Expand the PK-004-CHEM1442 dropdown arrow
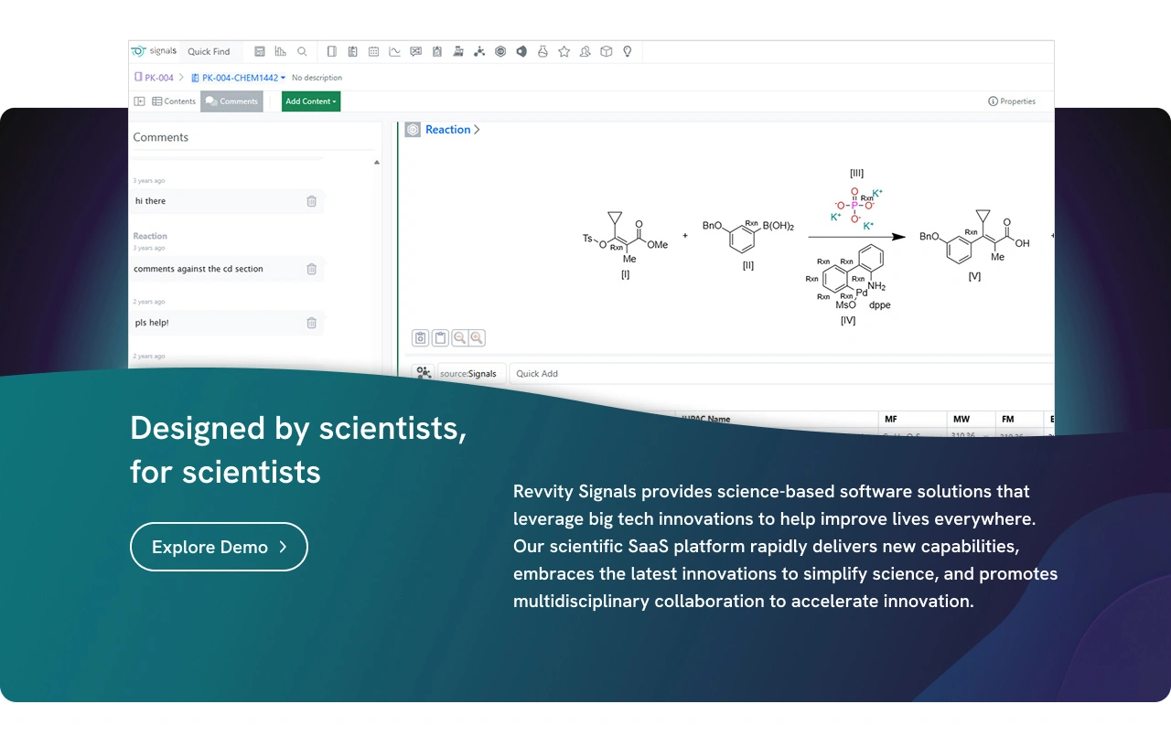Image resolution: width=1171 pixels, height=736 pixels. 284,79
